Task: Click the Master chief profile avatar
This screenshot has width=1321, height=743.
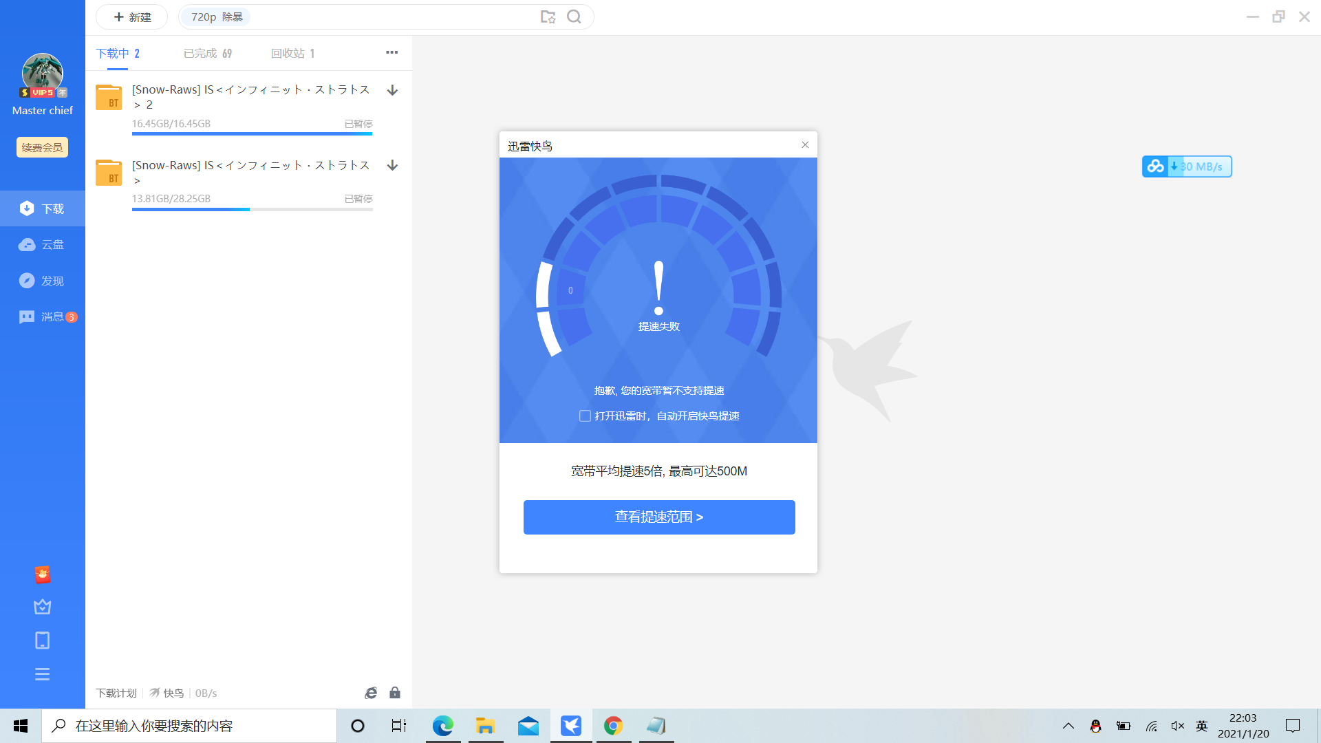Action: [43, 73]
